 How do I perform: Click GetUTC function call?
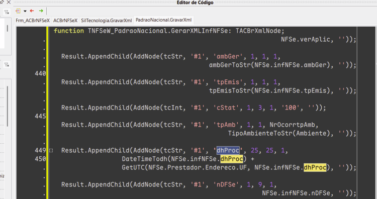point(133,167)
